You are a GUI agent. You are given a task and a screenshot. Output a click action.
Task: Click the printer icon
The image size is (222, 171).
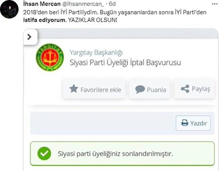(185, 123)
